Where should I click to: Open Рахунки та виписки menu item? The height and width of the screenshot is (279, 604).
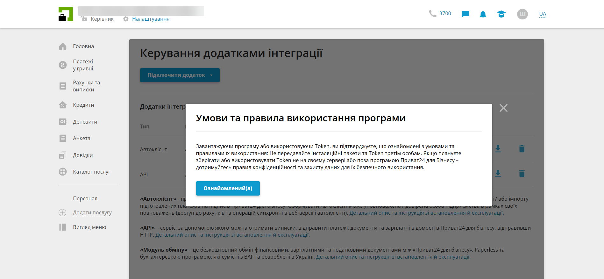tap(87, 86)
